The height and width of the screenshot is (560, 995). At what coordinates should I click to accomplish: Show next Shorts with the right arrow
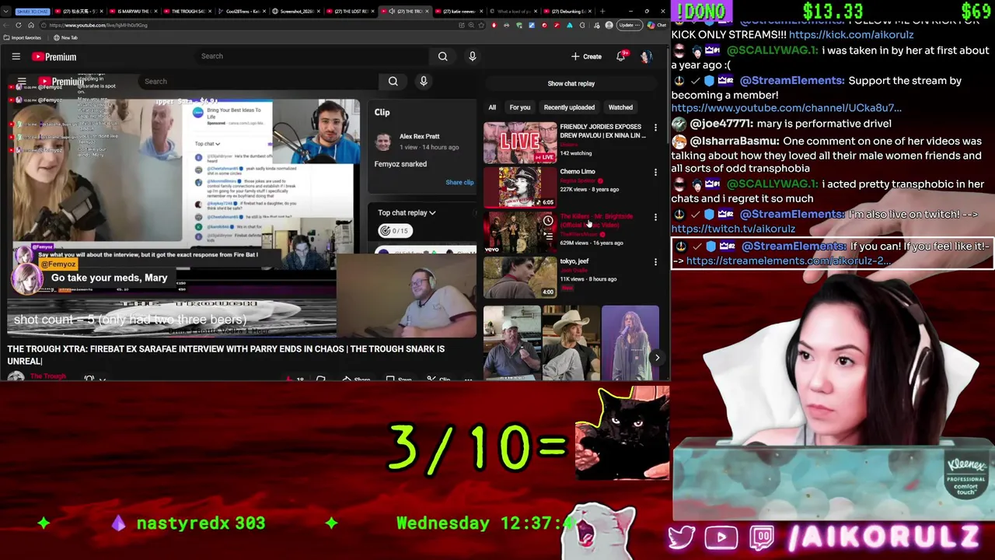click(x=657, y=358)
